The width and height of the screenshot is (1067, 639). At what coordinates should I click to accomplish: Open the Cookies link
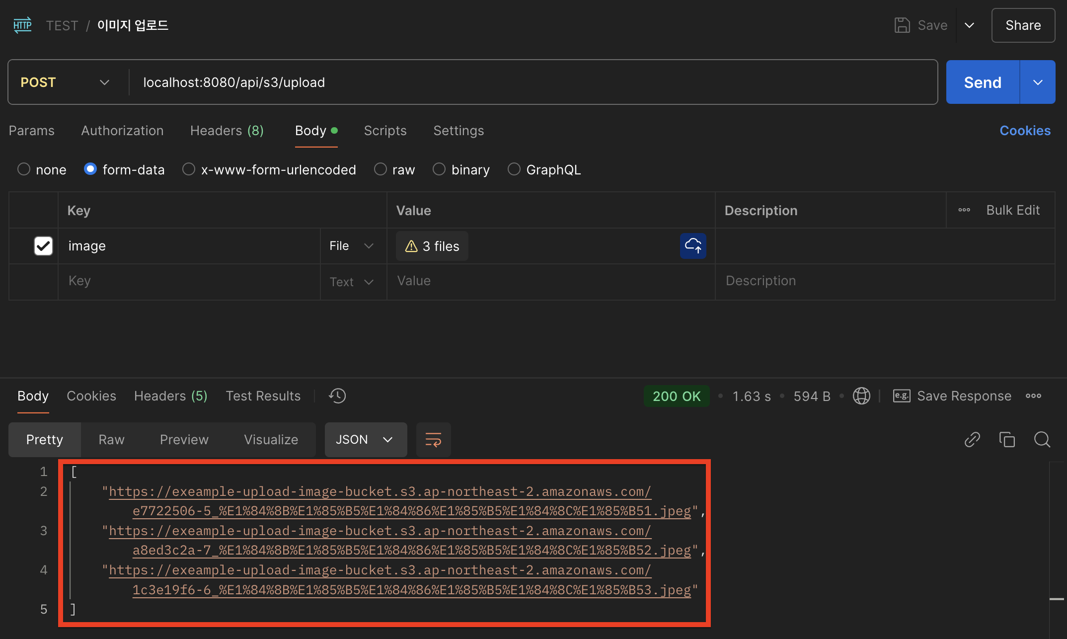pos(1025,131)
